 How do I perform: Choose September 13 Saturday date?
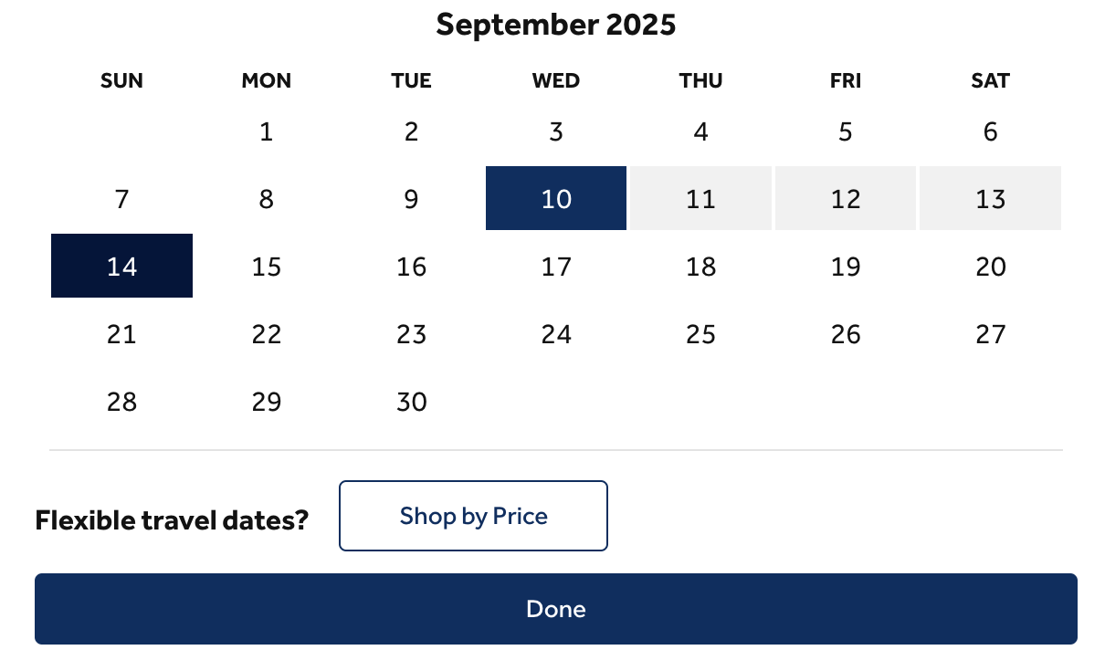(x=990, y=198)
